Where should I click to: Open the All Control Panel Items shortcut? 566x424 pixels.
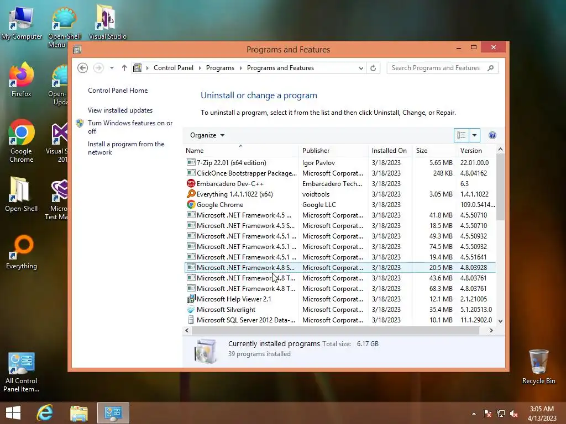click(x=22, y=372)
